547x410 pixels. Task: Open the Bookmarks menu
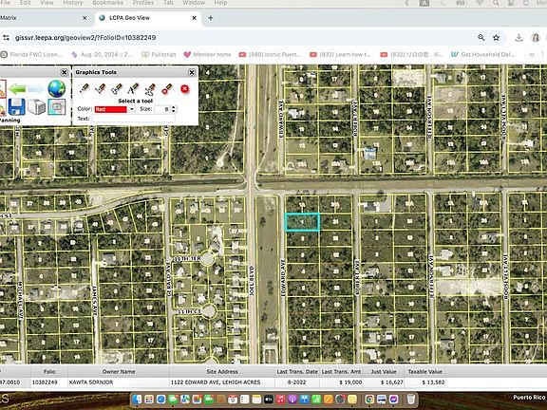[x=108, y=3]
